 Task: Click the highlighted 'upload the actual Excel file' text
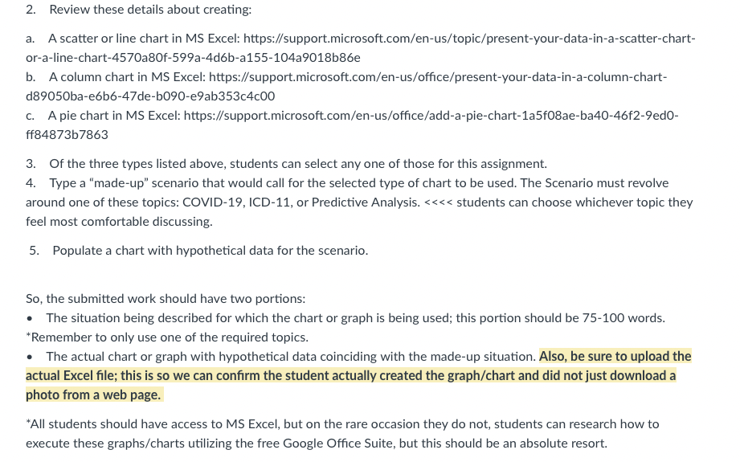[358, 366]
